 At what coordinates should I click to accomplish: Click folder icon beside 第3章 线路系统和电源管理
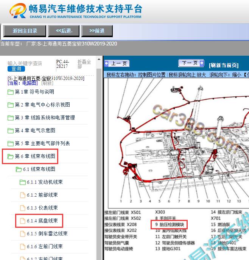[10, 118]
